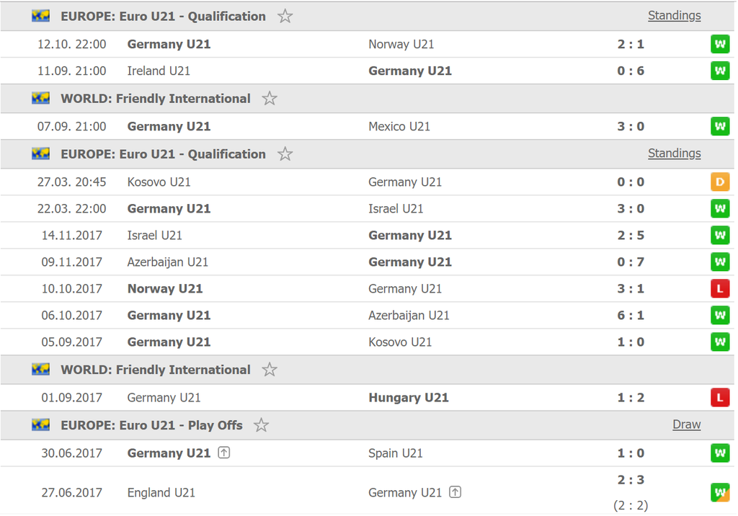Viewport: 738px width, 516px height.
Task: Star the first Euro U21 Qualification league
Action: (285, 17)
